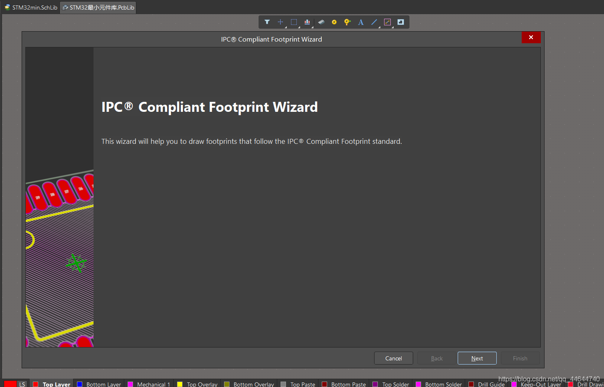Screen dimensions: 604x387
Task: Activate the Mechanical 1 layer tab
Action: [x=149, y=384]
